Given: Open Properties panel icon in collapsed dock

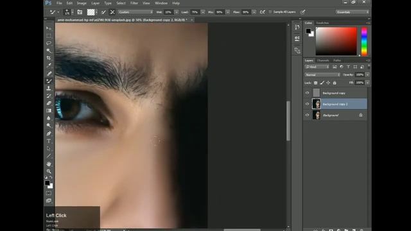Looking at the screenshot, I should tap(297, 38).
